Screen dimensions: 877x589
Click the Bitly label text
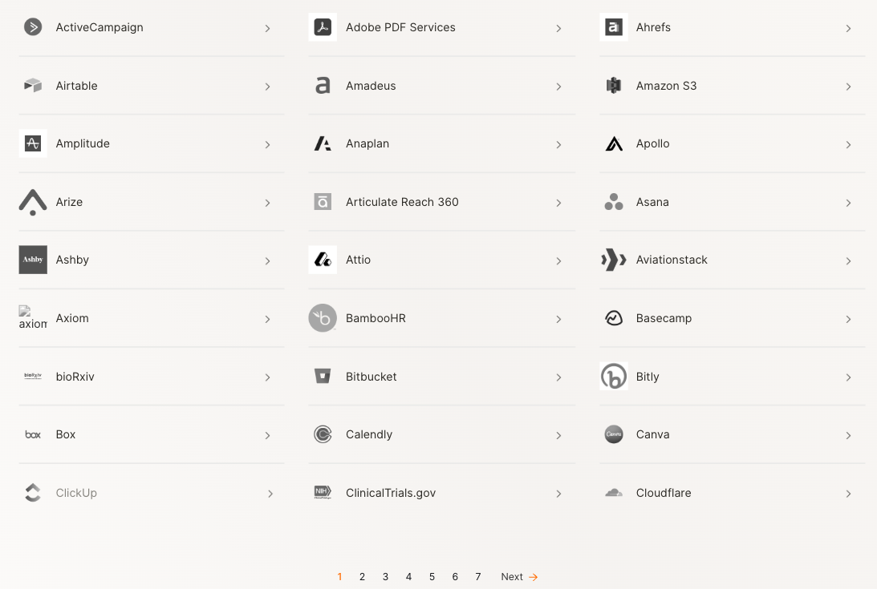(x=648, y=377)
